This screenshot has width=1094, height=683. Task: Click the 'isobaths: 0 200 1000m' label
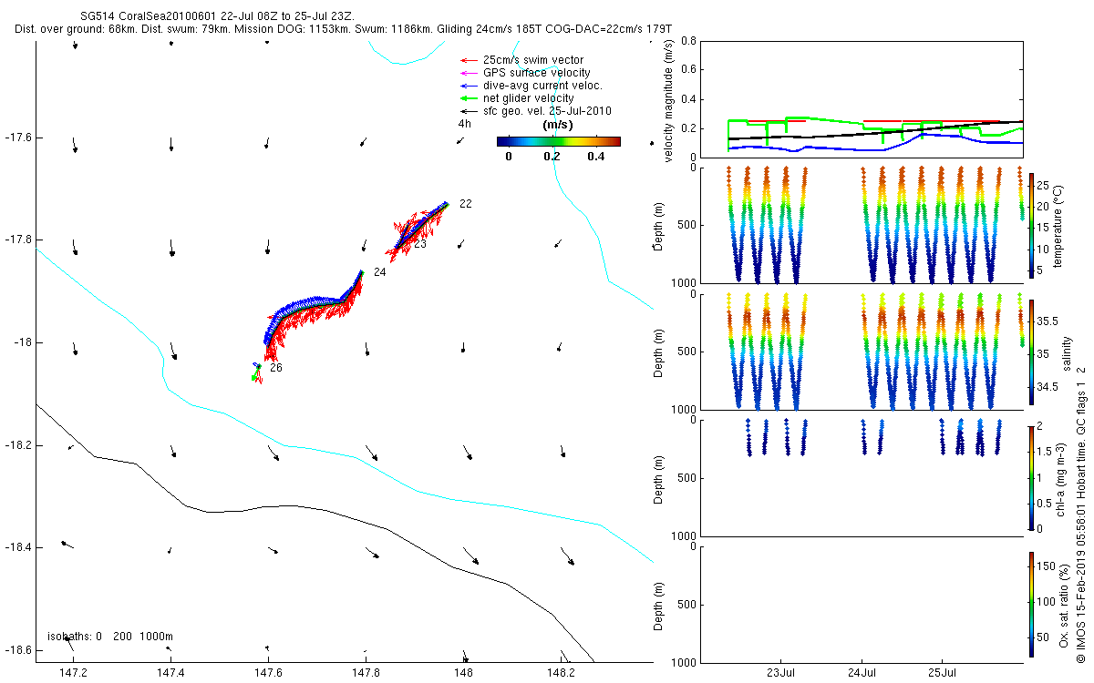tap(110, 637)
